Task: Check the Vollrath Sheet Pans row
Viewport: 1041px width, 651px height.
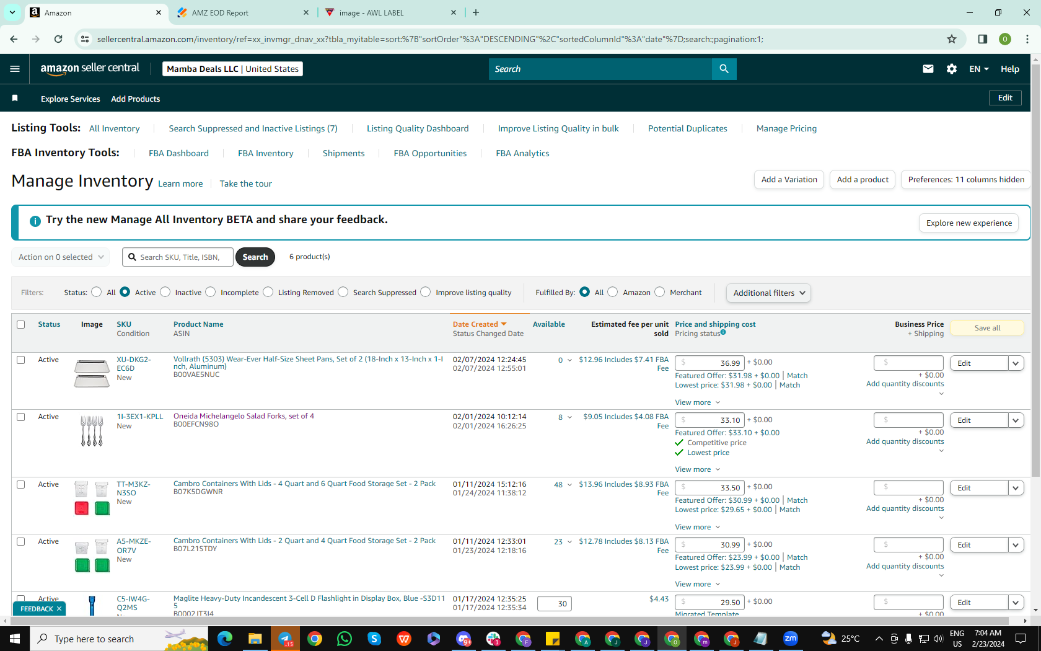Action: 21,360
